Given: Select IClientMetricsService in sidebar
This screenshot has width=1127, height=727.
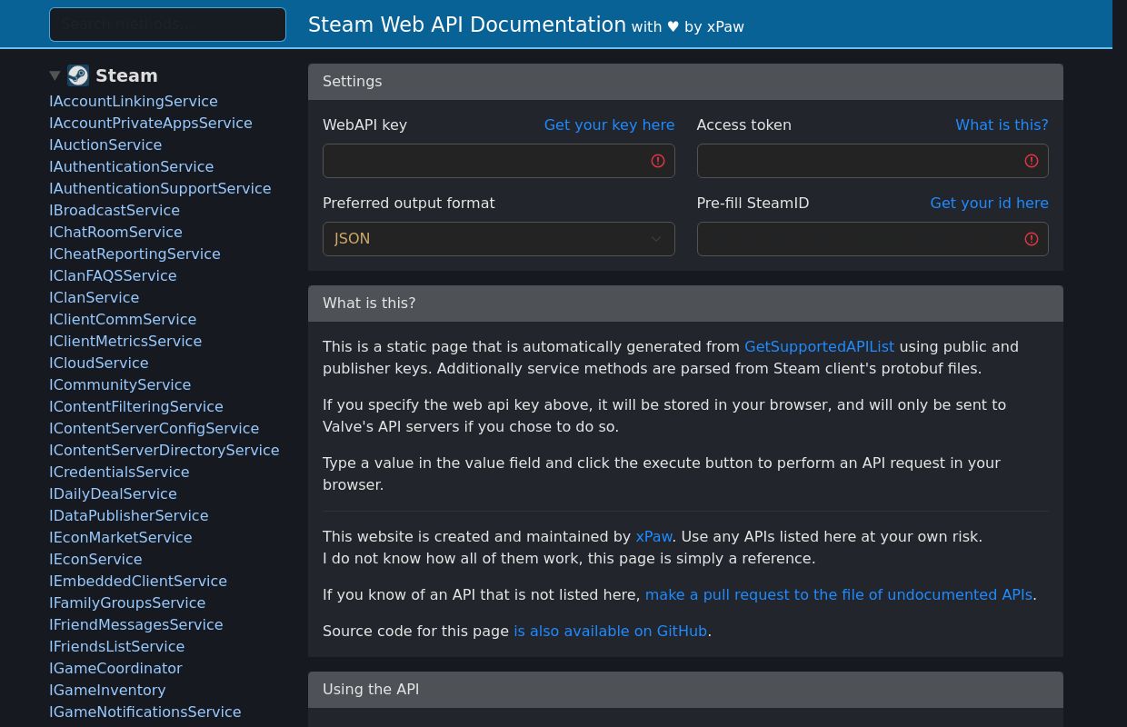Looking at the screenshot, I should [x=125, y=341].
